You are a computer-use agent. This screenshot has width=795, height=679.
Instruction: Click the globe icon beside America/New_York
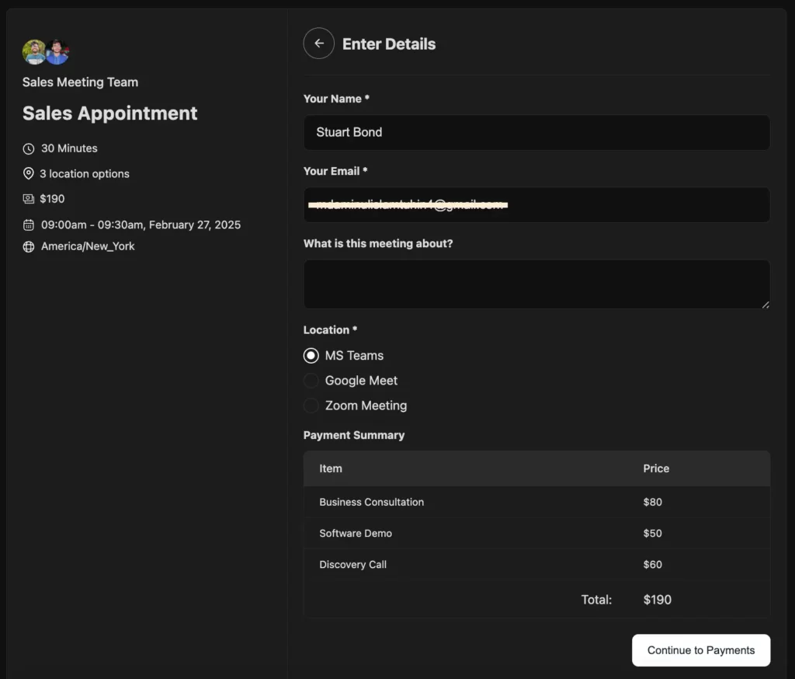pos(29,247)
